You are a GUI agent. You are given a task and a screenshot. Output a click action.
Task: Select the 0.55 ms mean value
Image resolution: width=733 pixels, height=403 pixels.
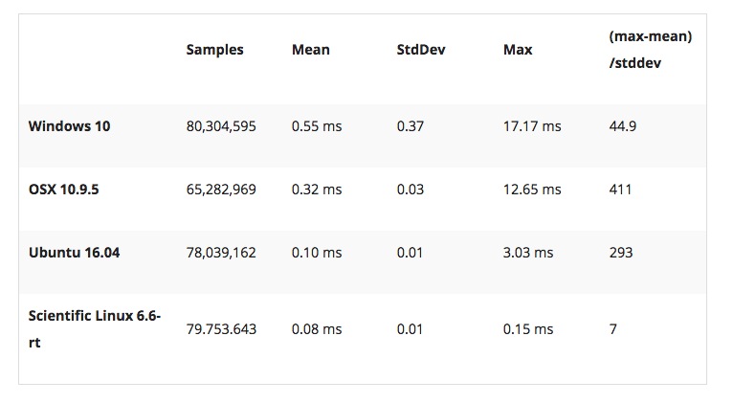pyautogui.click(x=317, y=126)
